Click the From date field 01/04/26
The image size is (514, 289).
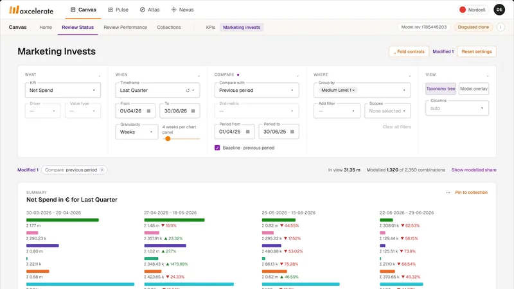point(136,110)
